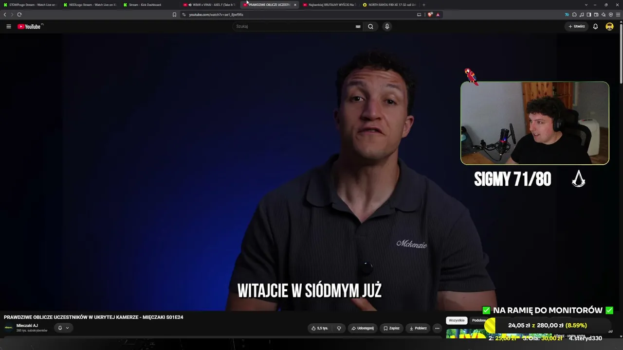Click the picture-in-picture icon in the address bar
Viewport: 623px width, 350px height.
coord(419,15)
